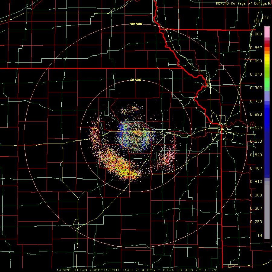Click the red segment of the color scale

pos(267,45)
